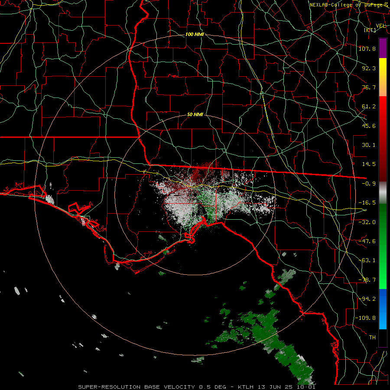Viewport: 390px width, 390px height.
Task: Click the gray segment of velocity scale
Action: pyautogui.click(x=383, y=193)
